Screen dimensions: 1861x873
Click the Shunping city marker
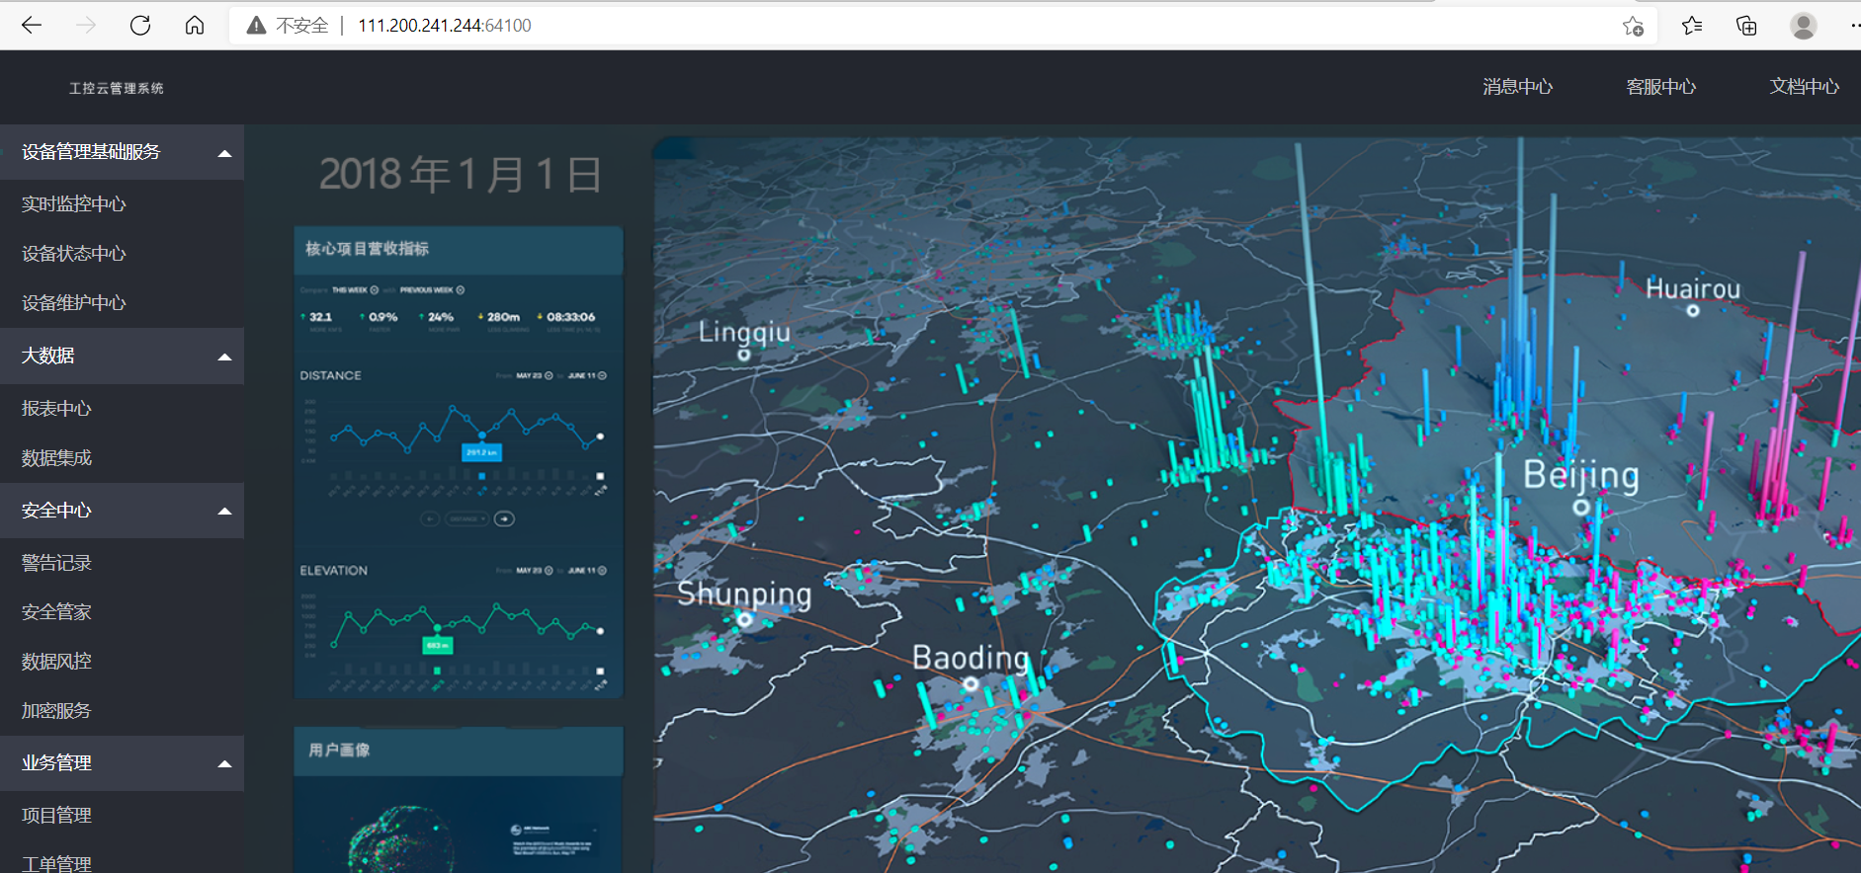point(745,620)
